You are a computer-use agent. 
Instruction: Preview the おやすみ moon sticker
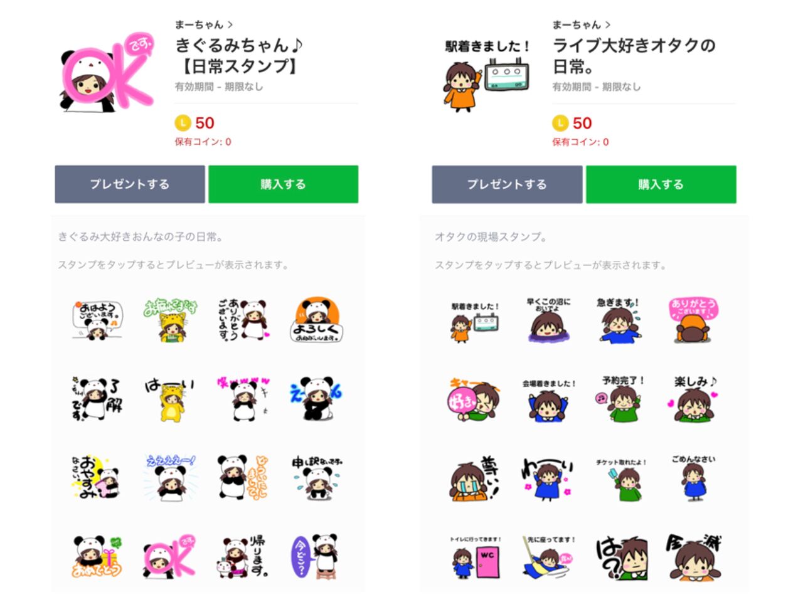click(x=96, y=477)
